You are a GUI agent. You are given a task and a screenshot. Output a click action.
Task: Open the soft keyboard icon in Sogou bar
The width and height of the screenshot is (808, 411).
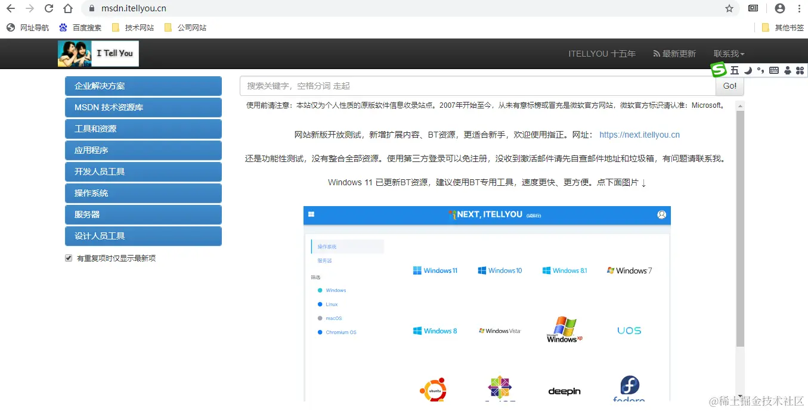[774, 70]
